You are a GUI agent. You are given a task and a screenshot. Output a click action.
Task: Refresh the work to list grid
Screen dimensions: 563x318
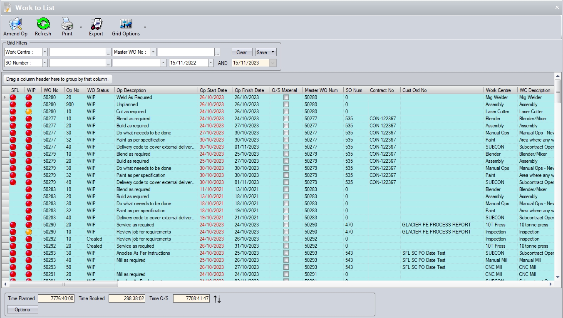[43, 24]
